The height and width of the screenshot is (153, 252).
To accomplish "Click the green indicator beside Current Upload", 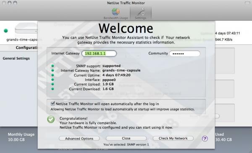I will 52,84.
